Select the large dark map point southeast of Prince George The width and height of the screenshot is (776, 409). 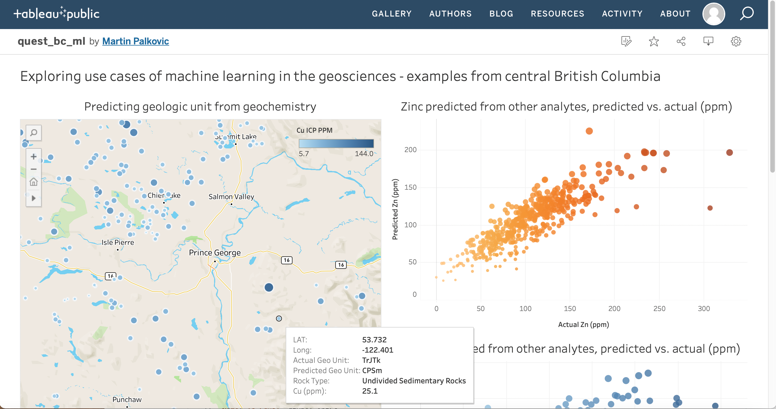point(269,287)
